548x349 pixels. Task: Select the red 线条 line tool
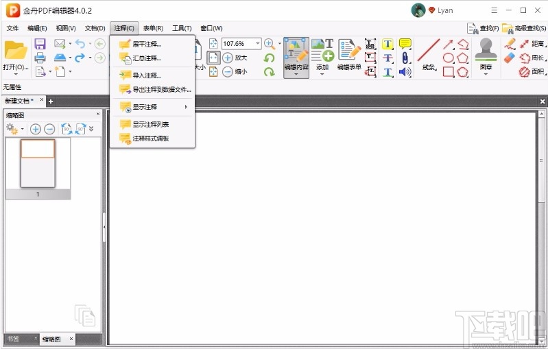429,55
